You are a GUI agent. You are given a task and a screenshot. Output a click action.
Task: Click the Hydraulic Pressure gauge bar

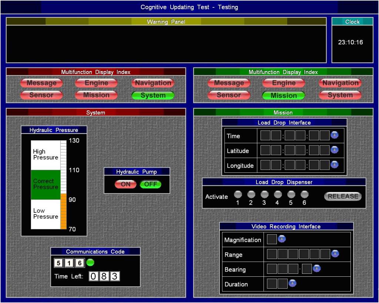pos(63,185)
